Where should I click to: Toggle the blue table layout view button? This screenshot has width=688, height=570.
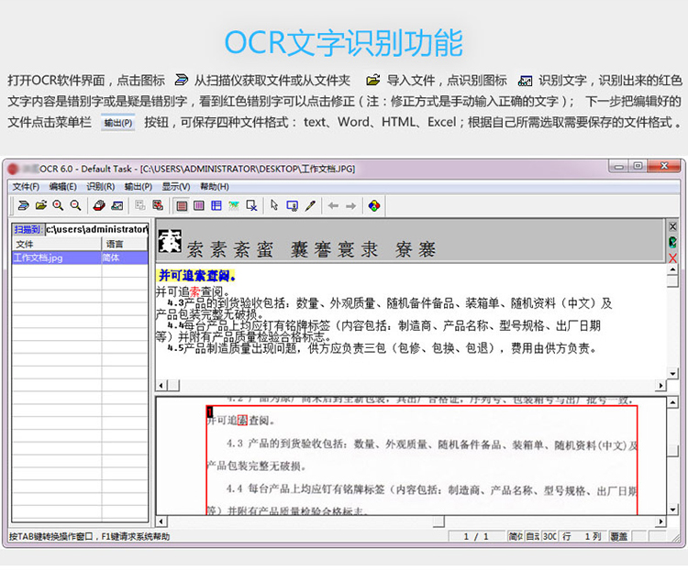(216, 205)
